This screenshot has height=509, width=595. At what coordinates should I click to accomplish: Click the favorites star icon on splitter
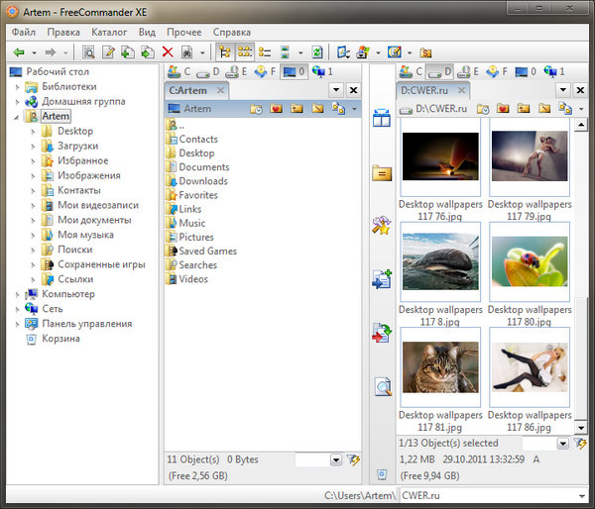tap(382, 227)
